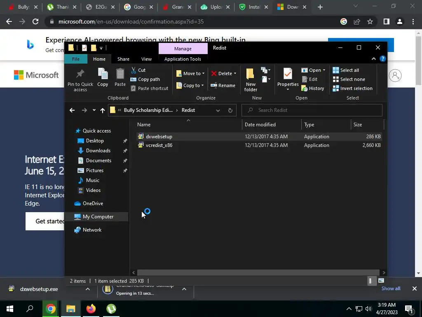
Task: Open the Easy access dropdown icon
Action: coord(266,79)
